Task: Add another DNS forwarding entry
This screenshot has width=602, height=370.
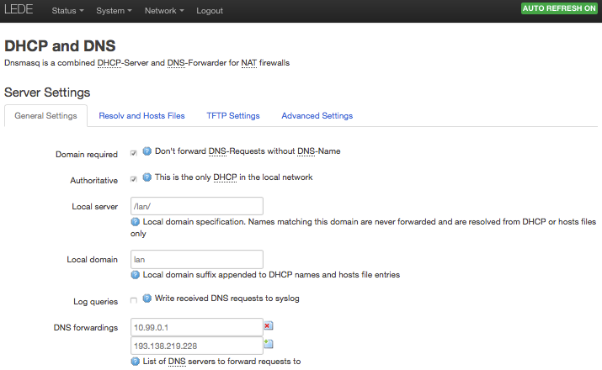Action: pos(269,344)
